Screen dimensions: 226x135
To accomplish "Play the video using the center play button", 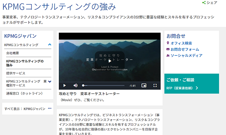I will click(x=110, y=61).
